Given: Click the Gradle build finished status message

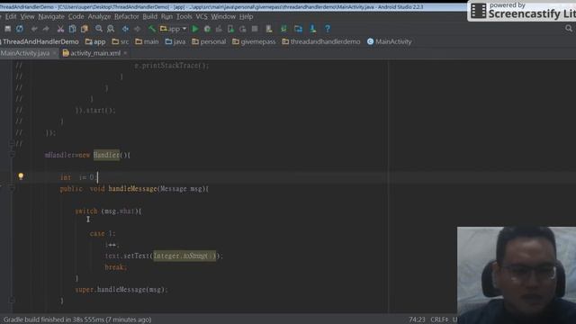Looking at the screenshot, I should (77, 319).
